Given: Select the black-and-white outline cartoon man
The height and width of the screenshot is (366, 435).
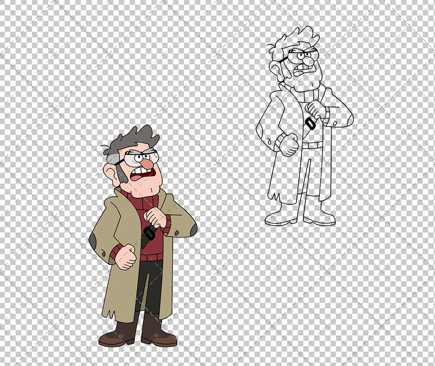Looking at the screenshot, I should [x=305, y=126].
